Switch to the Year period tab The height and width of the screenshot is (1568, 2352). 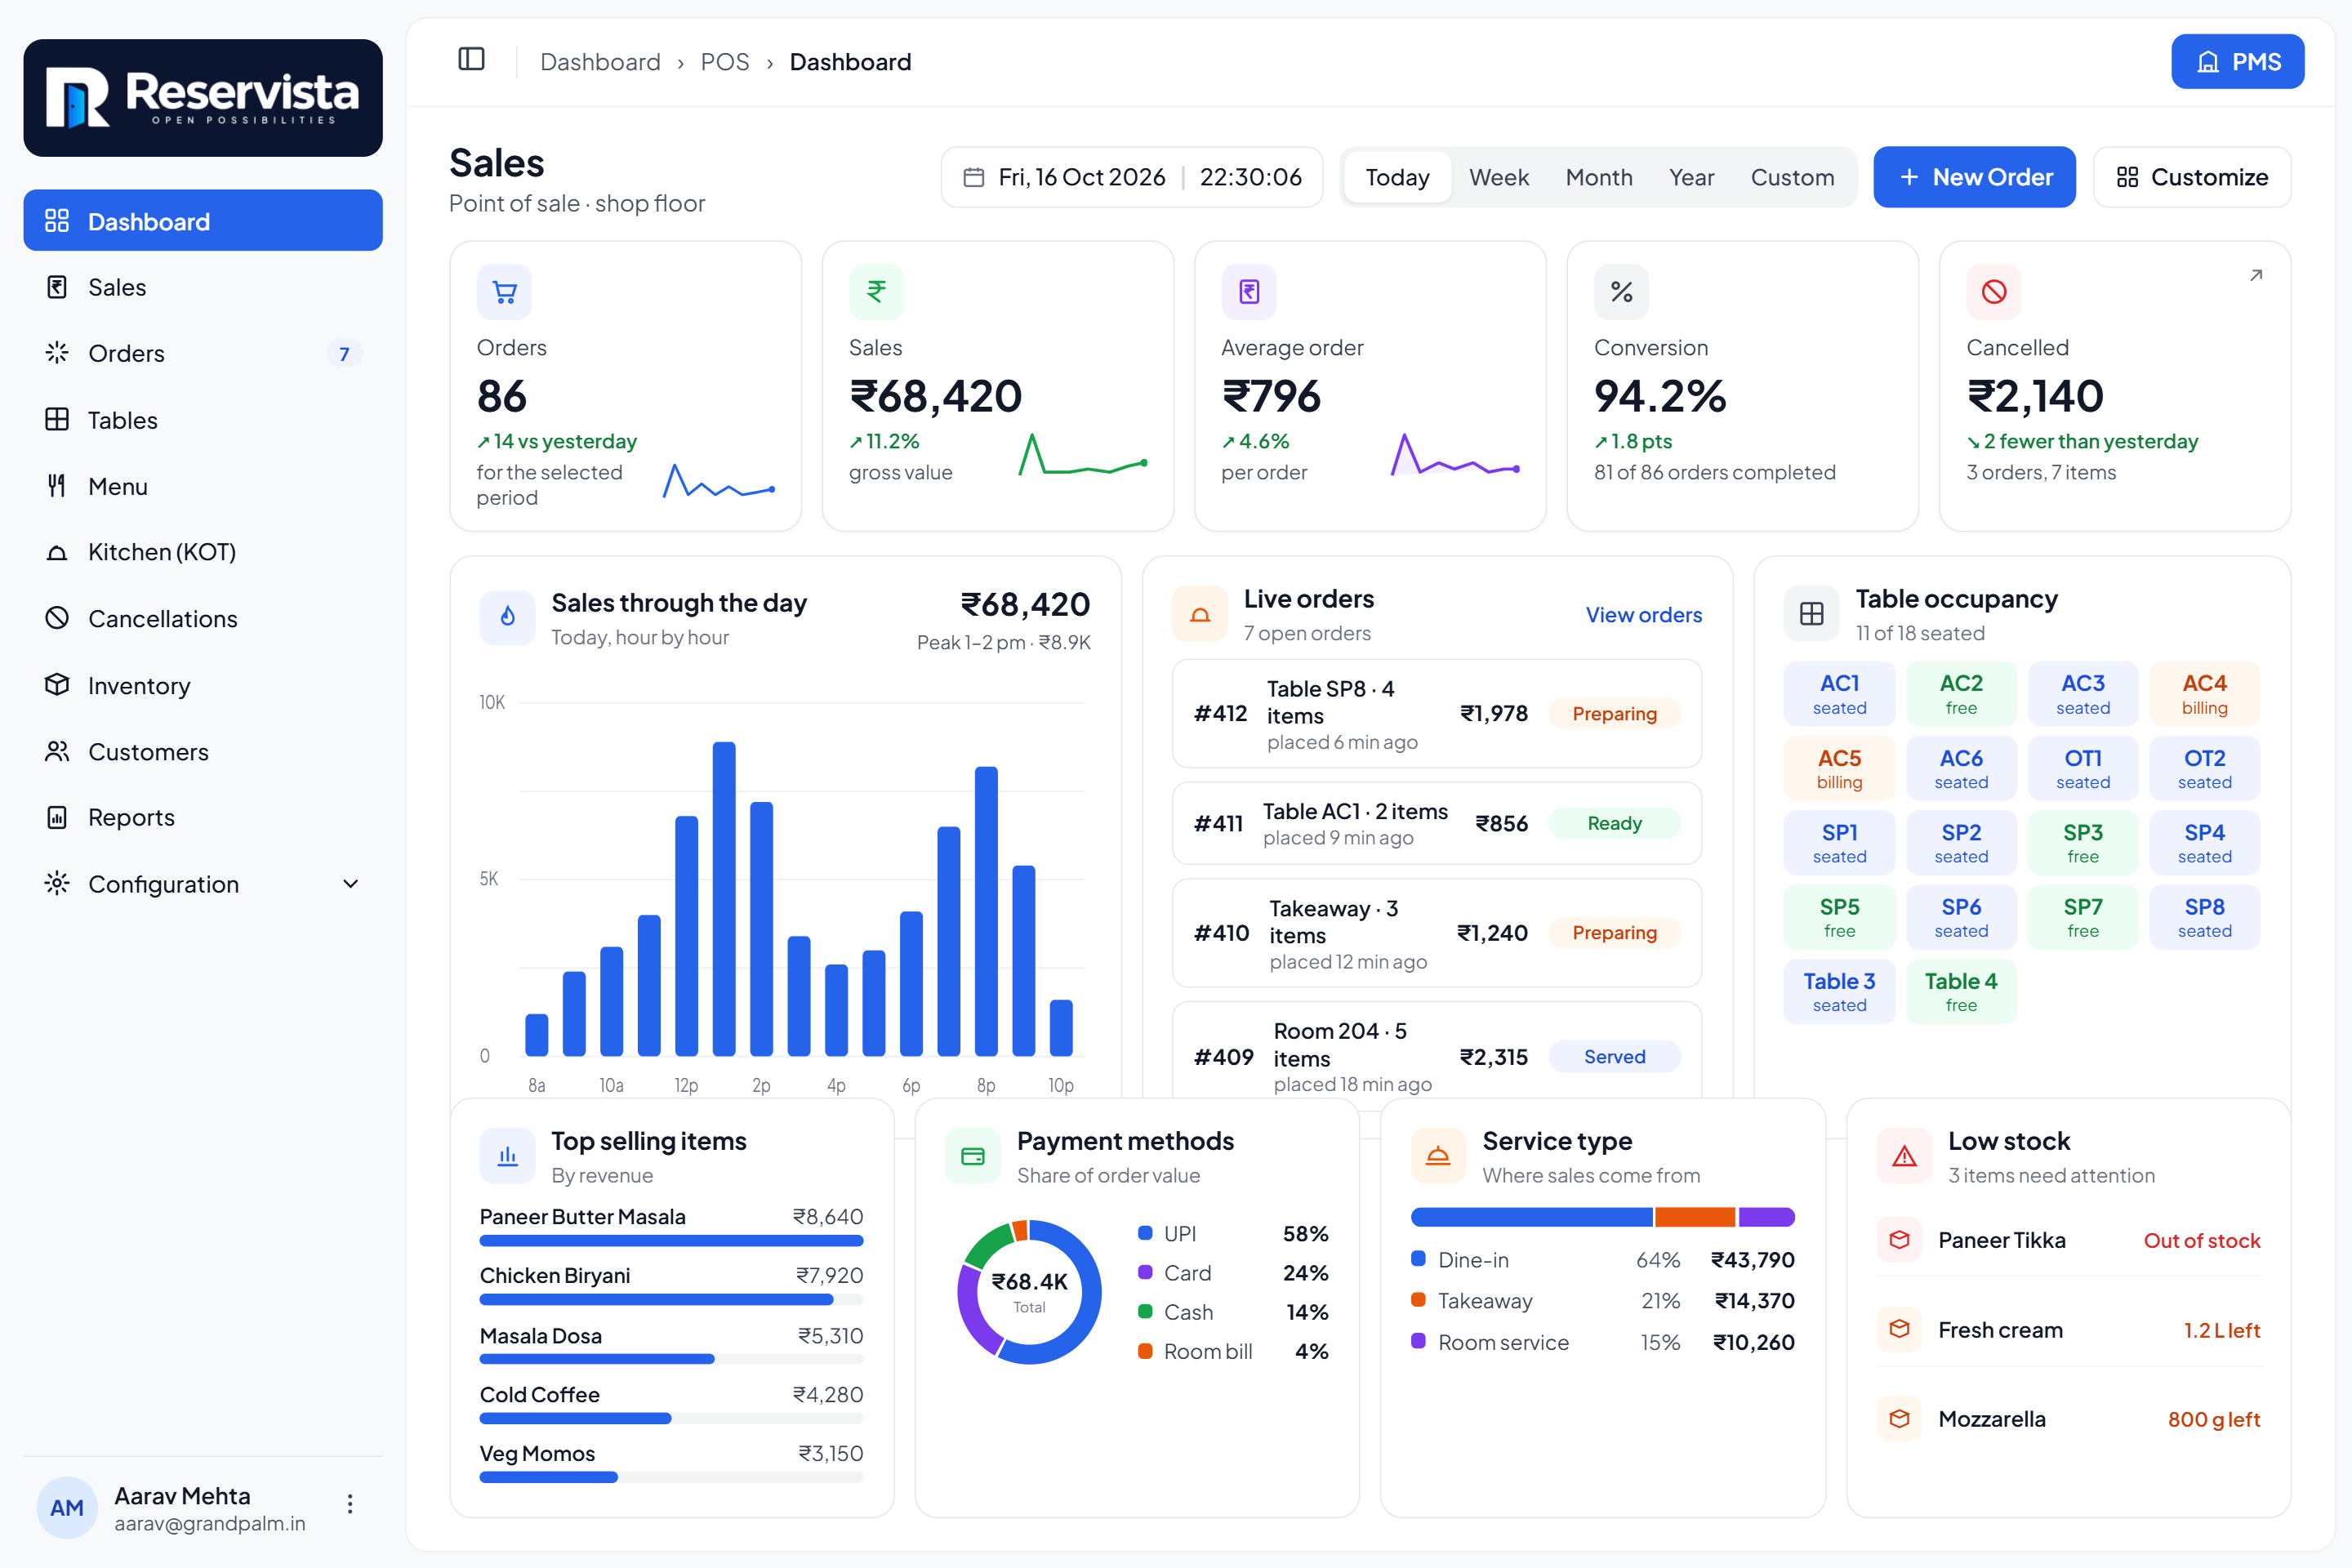(x=1691, y=177)
